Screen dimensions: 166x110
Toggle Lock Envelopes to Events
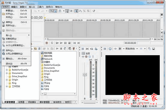click(67, 11)
